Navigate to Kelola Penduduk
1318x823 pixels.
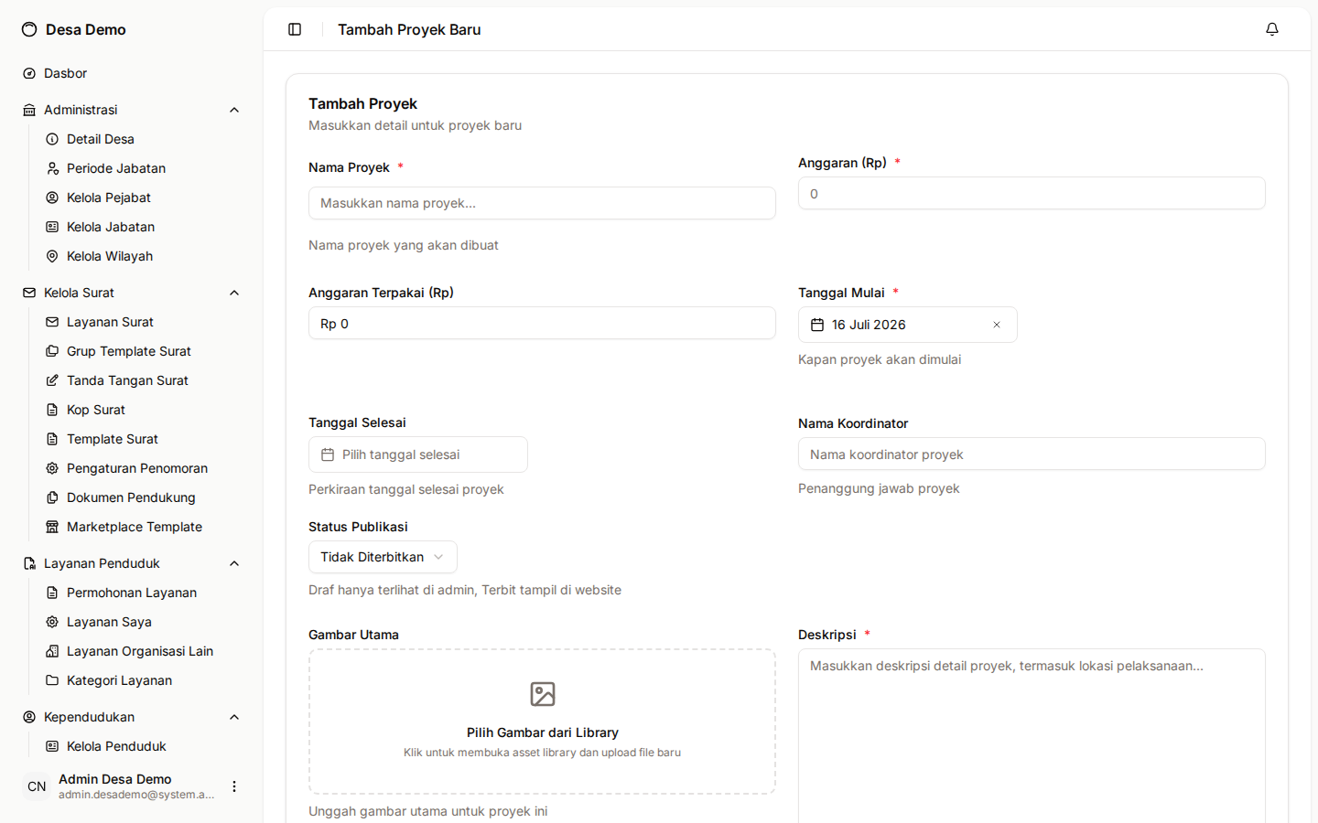(x=143, y=746)
